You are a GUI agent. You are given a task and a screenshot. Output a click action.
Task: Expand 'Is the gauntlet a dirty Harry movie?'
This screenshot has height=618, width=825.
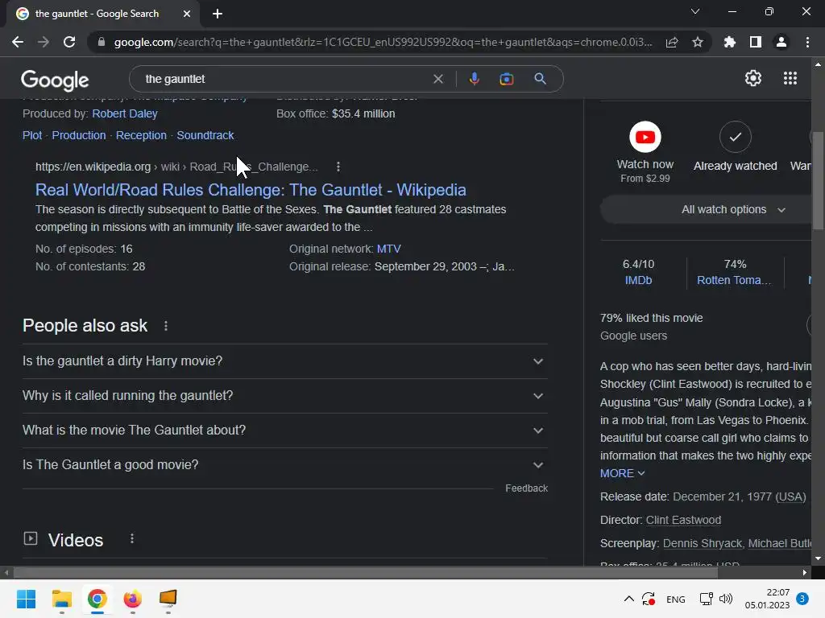tap(284, 361)
